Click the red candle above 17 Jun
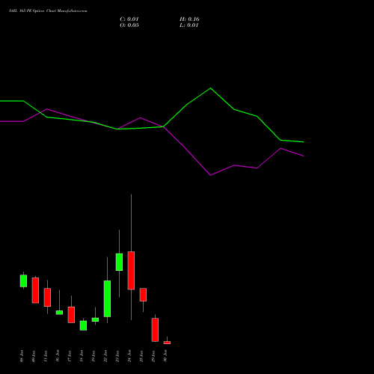This screenshot has height=374, width=374. click(x=71, y=315)
